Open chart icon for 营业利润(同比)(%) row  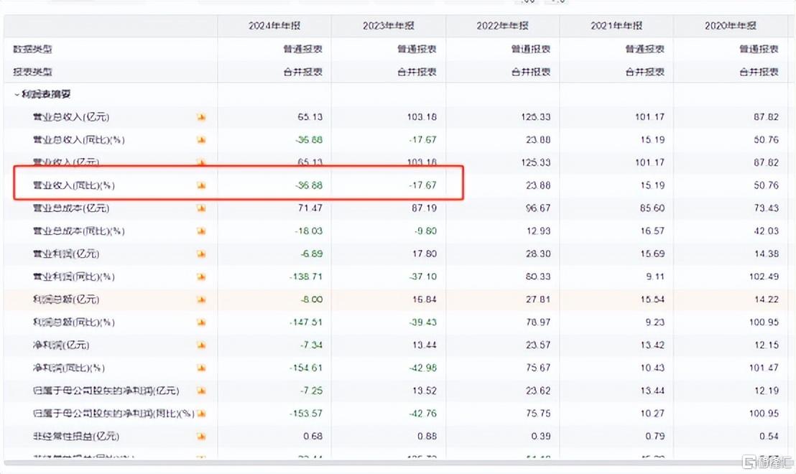pos(202,277)
